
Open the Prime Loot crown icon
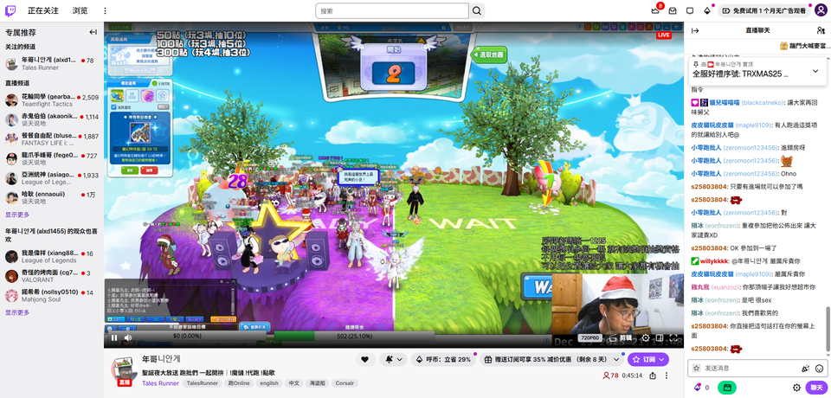coord(654,10)
